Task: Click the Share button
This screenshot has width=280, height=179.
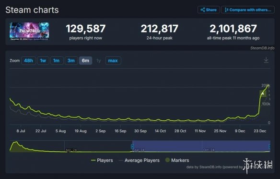Action: pos(209,10)
